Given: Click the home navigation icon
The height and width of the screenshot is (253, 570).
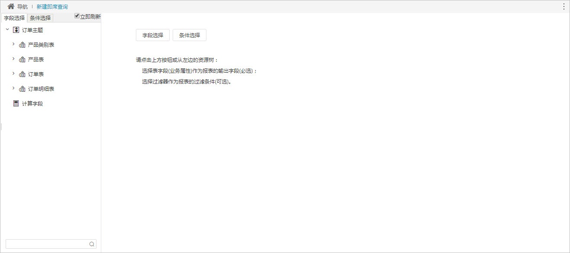Looking at the screenshot, I should (x=11, y=6).
